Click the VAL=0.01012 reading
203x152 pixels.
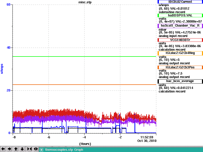pos(180,9)
